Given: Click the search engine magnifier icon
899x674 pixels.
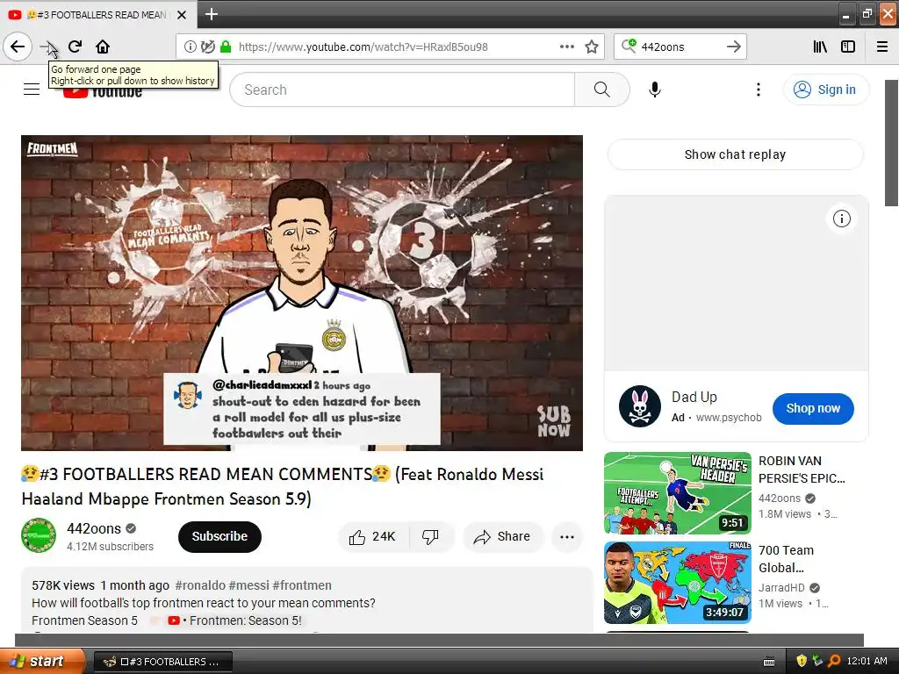Looking at the screenshot, I should (x=629, y=46).
